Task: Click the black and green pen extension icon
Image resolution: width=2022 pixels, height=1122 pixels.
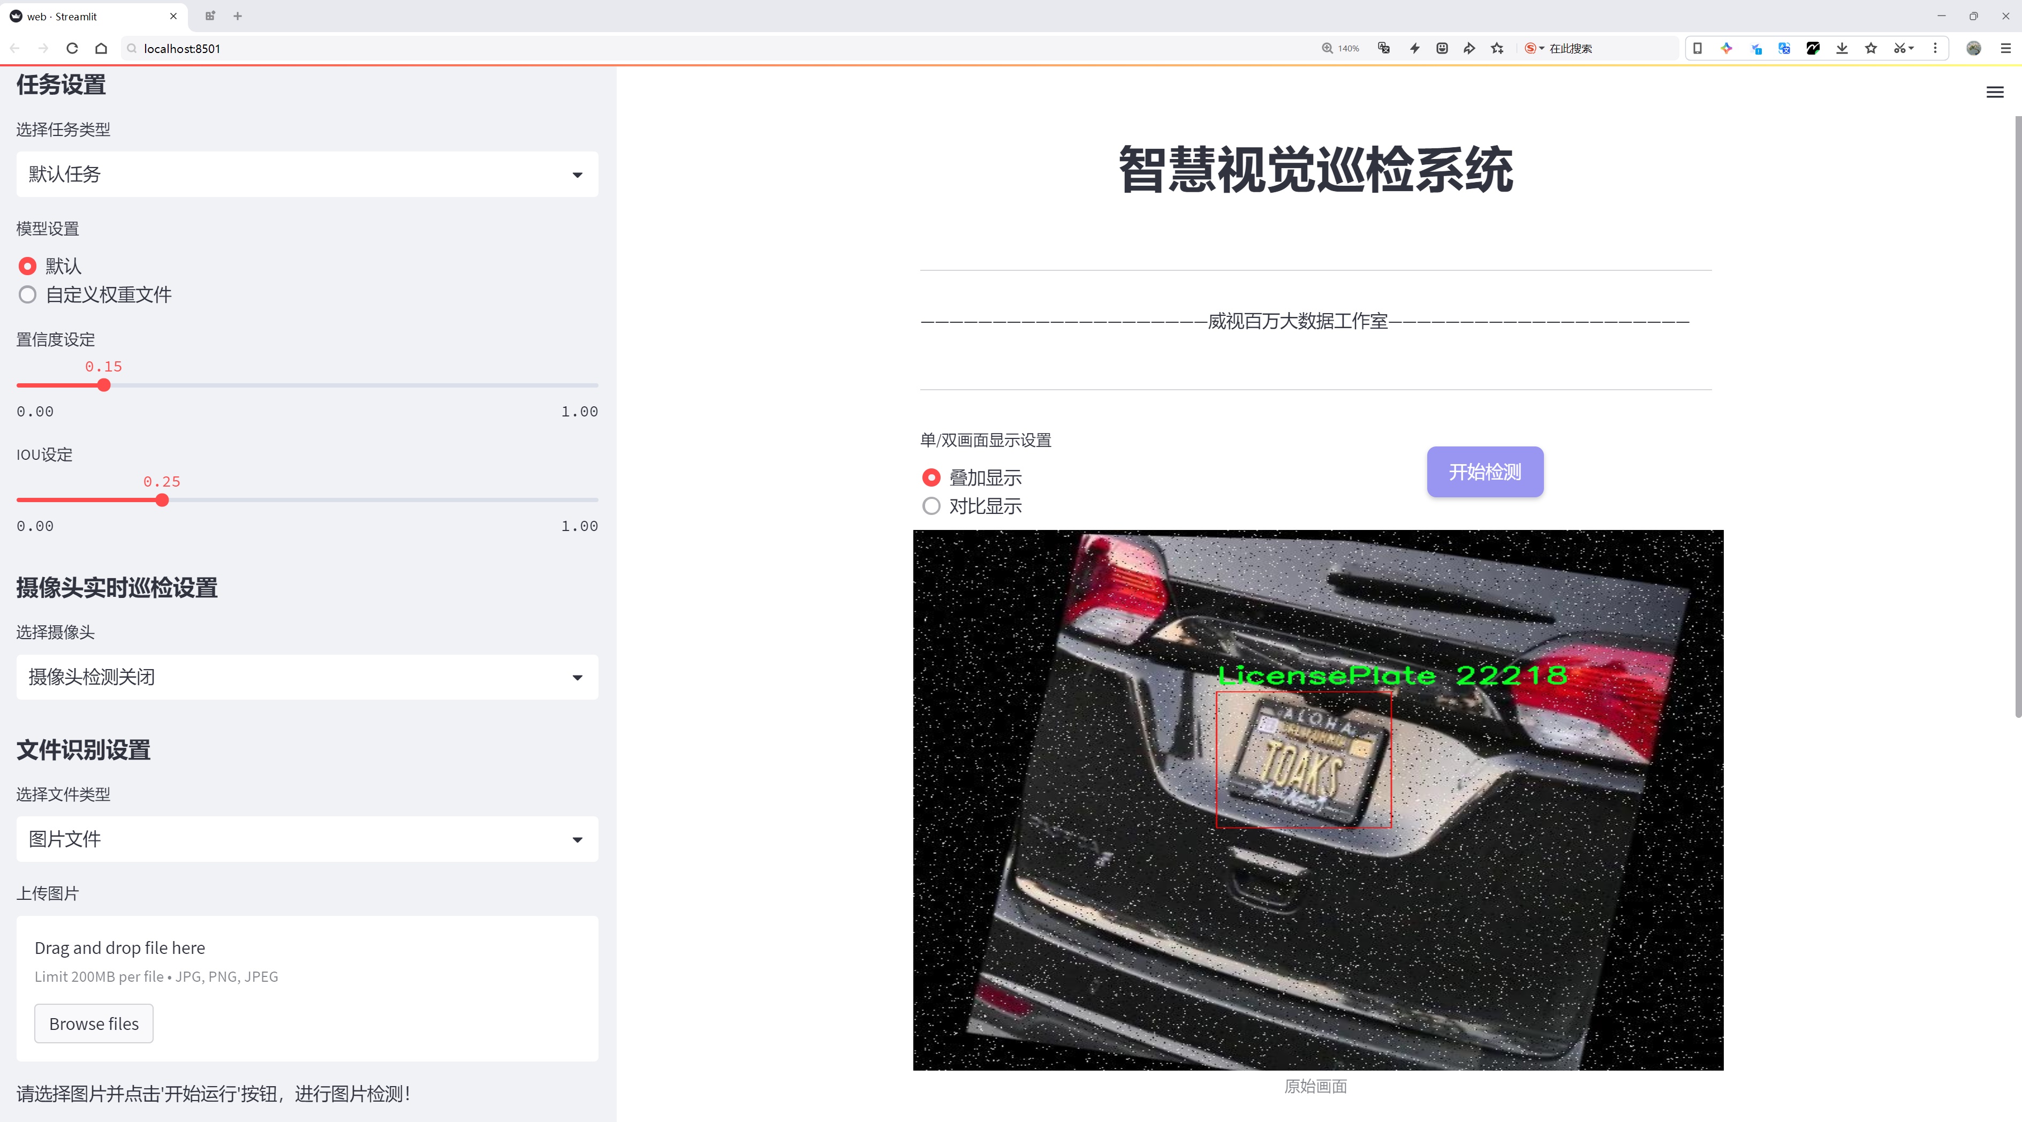Action: 1813,48
